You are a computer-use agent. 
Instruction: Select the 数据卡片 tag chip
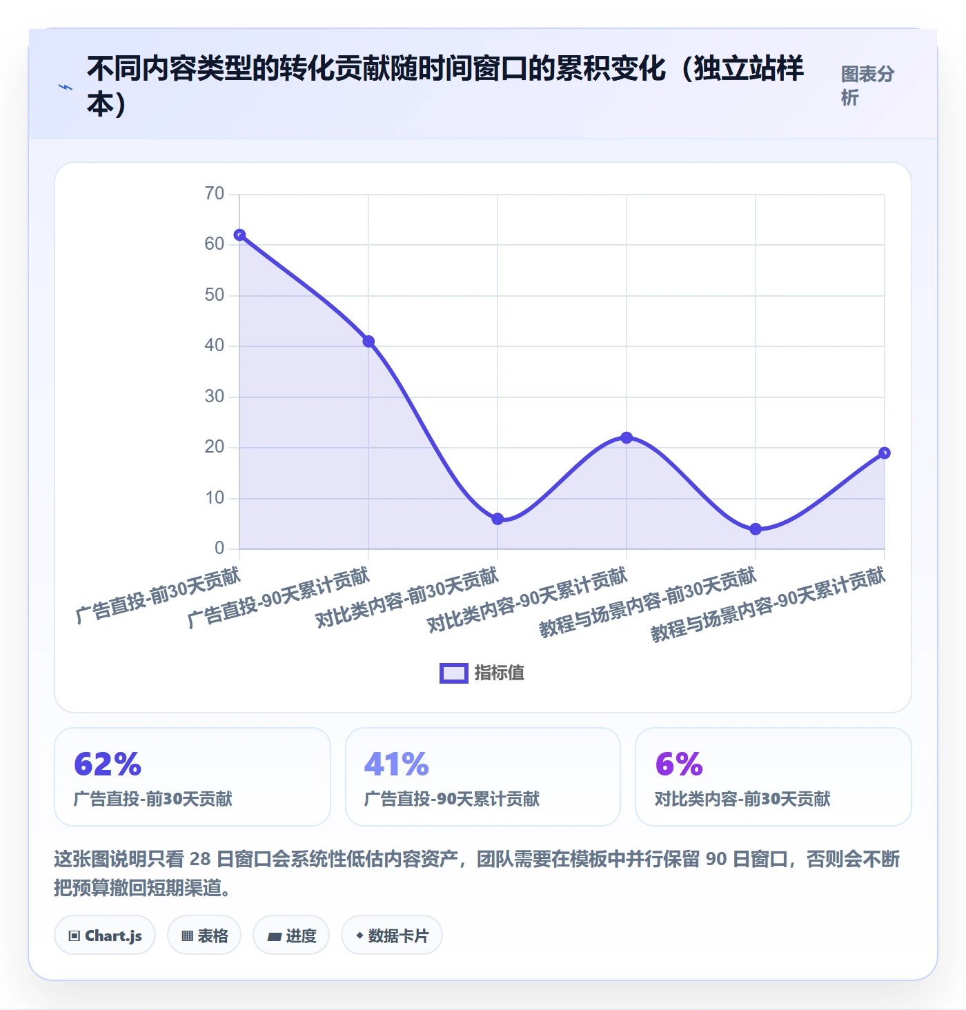tap(392, 935)
